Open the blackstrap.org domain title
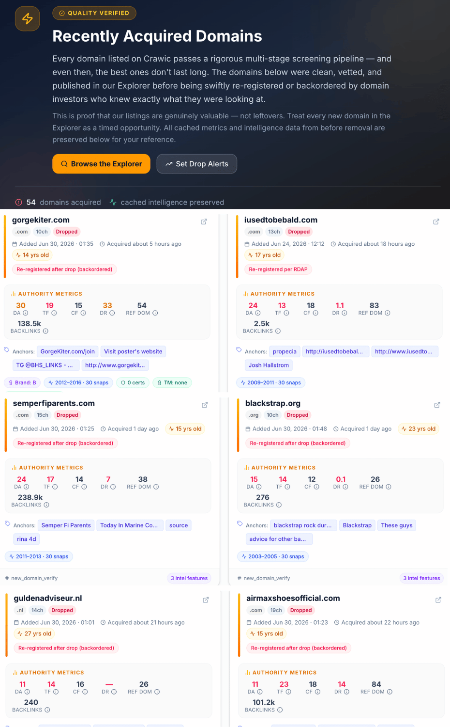 click(x=273, y=403)
